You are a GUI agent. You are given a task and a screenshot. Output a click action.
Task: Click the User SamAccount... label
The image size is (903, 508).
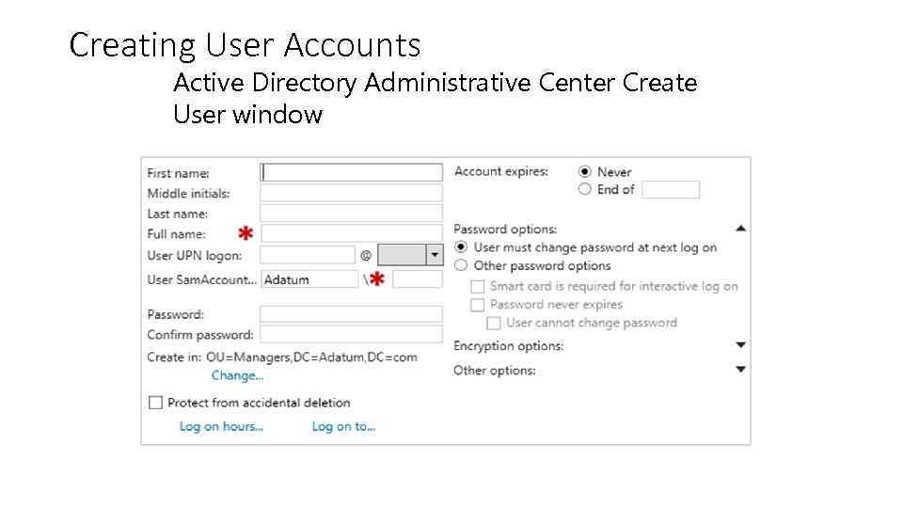tap(202, 280)
